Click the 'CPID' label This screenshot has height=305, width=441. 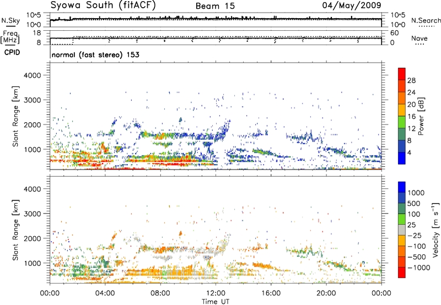12,52
